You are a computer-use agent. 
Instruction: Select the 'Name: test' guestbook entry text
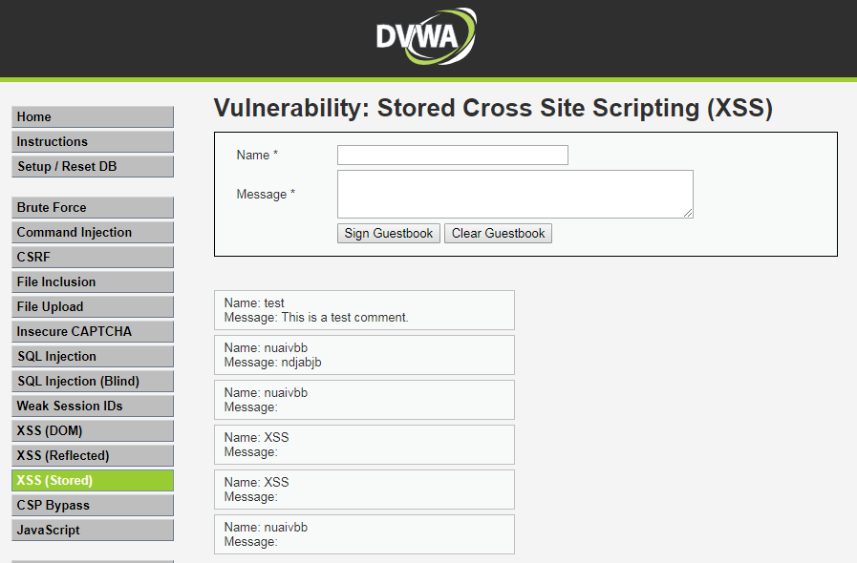point(254,303)
